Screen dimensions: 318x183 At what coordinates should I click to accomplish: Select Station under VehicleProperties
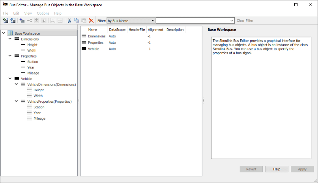tap(39, 107)
